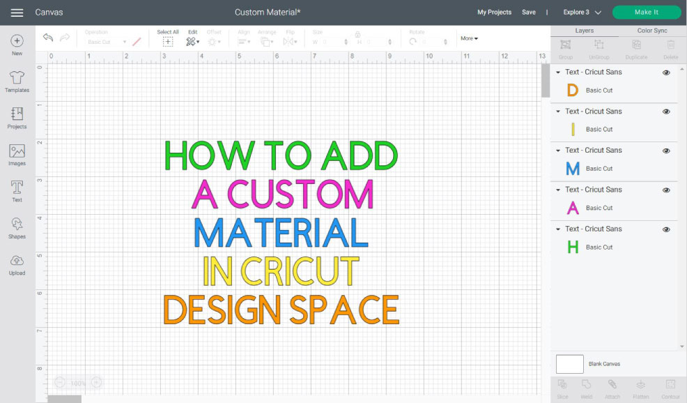
Task: Click the Make It button
Action: (647, 13)
